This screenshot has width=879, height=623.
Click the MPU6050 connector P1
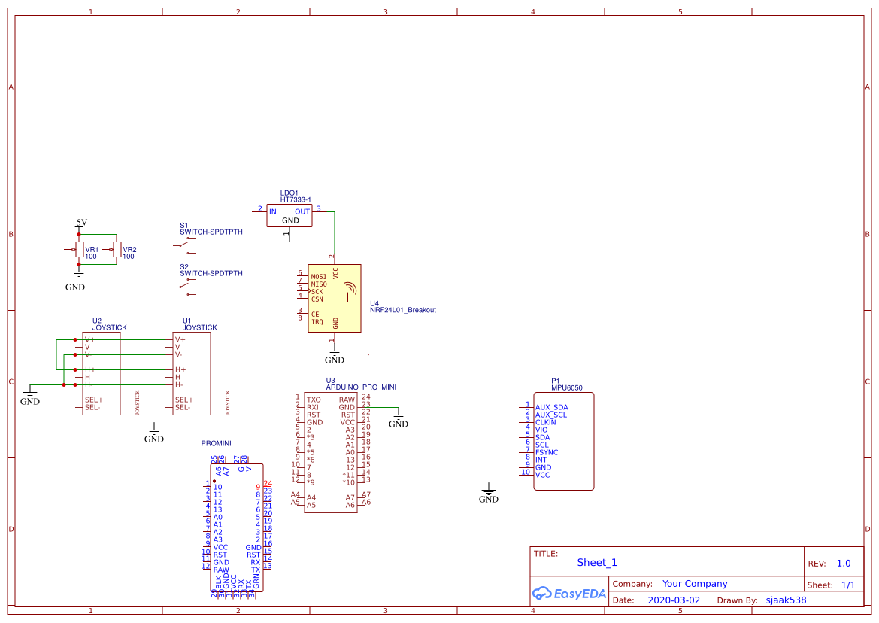coord(564,440)
